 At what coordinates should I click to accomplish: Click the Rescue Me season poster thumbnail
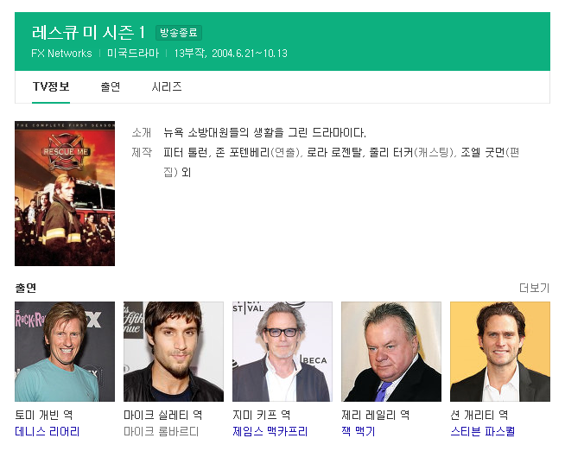tap(65, 194)
